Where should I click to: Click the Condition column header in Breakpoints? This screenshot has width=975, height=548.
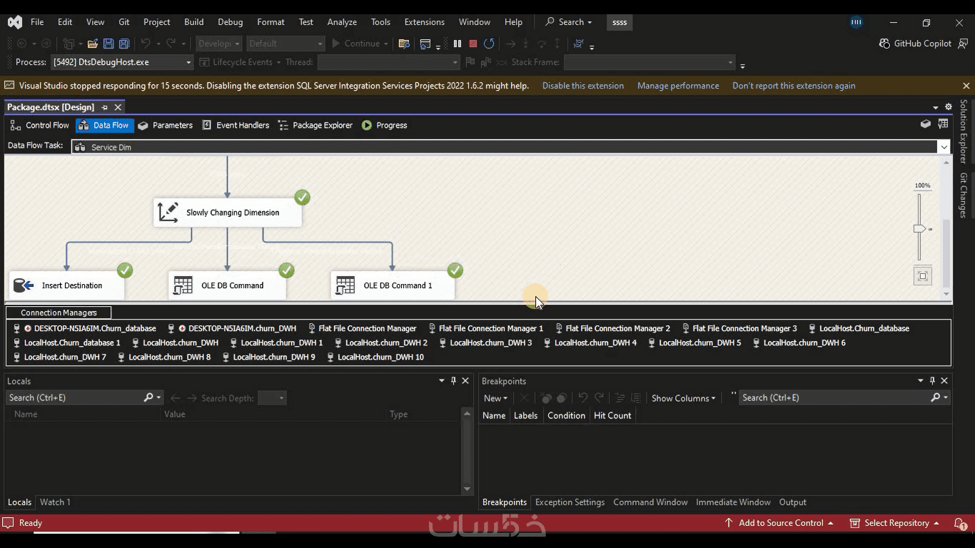pyautogui.click(x=566, y=415)
